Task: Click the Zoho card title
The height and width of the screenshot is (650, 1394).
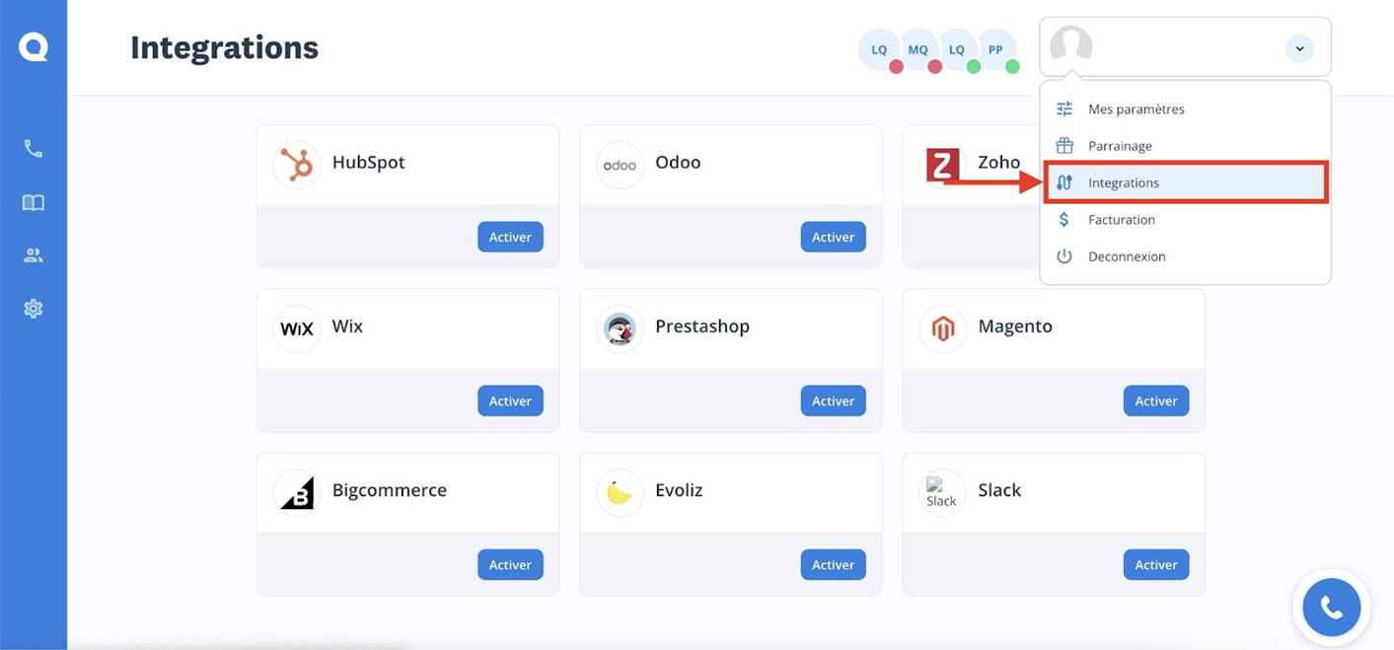Action: pos(998,162)
